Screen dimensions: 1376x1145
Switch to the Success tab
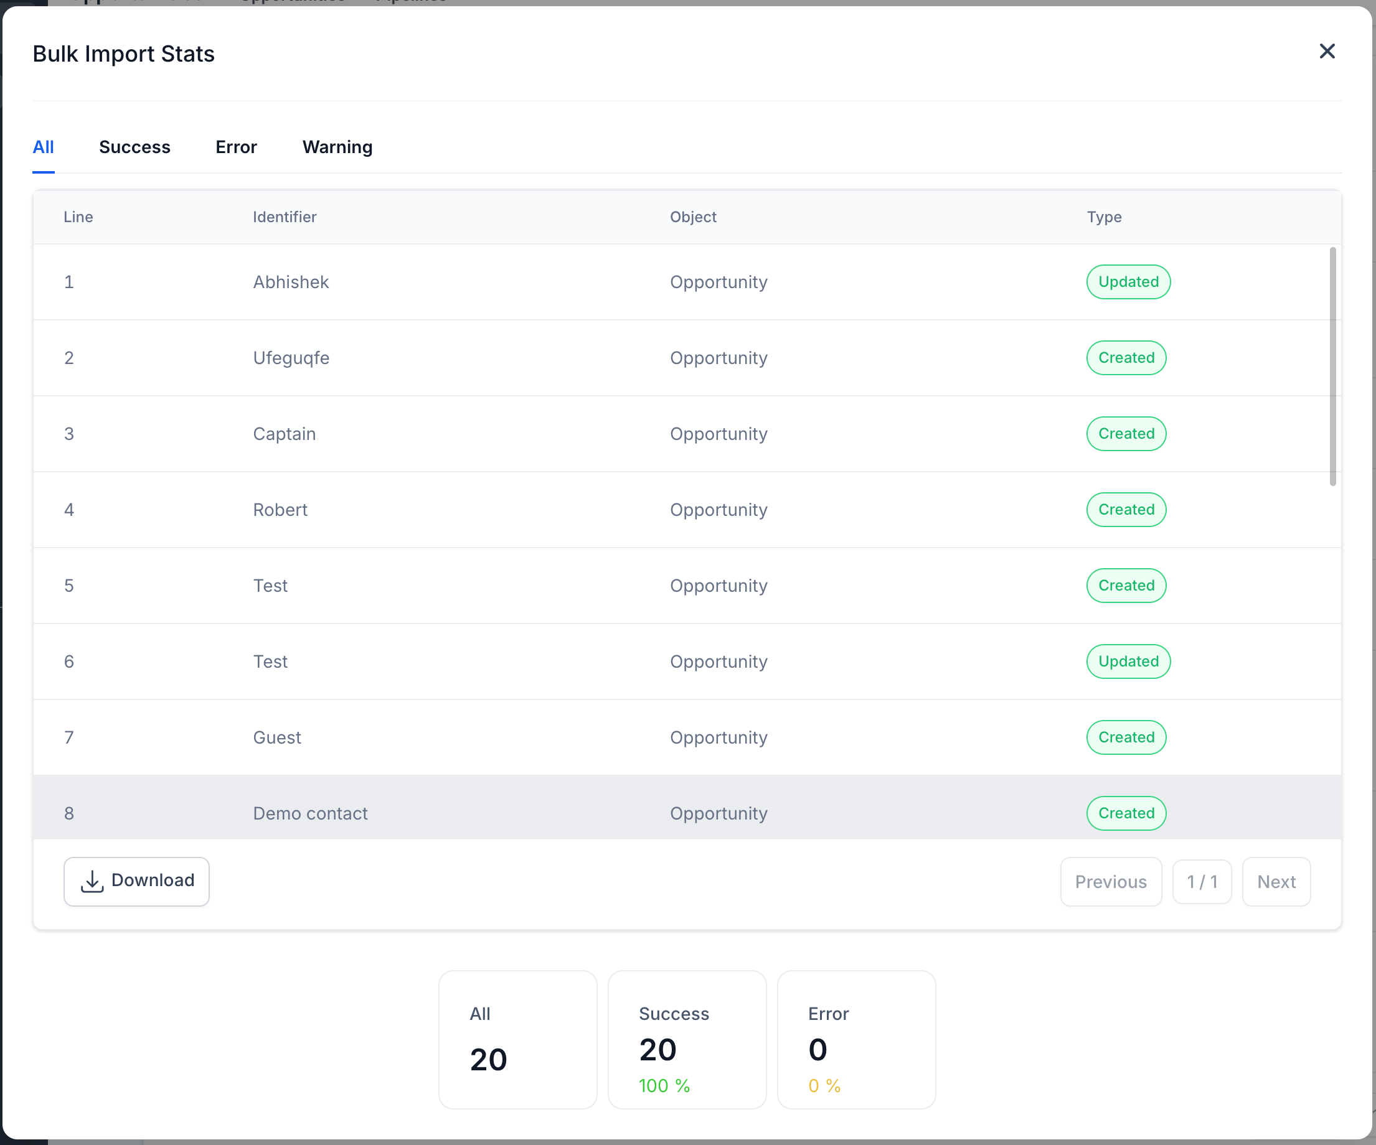coord(134,146)
